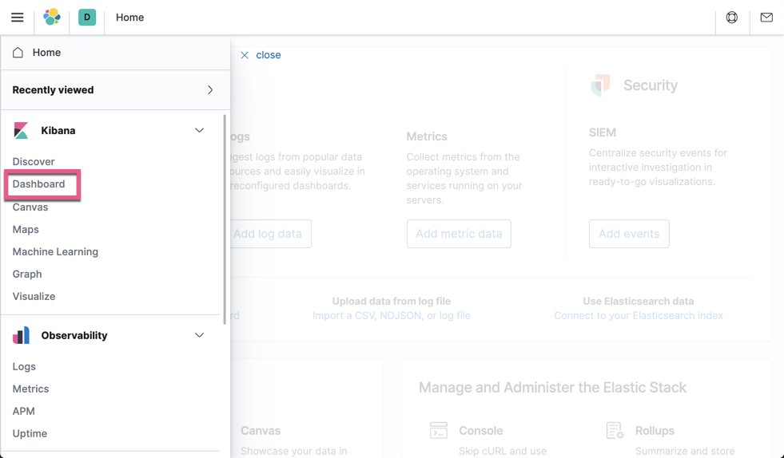The width and height of the screenshot is (784, 458).
Task: Click the Home breadcrumb in header
Action: [130, 18]
